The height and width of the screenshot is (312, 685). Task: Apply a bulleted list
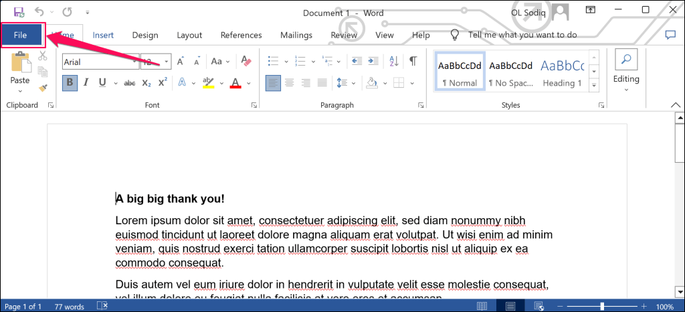click(273, 61)
